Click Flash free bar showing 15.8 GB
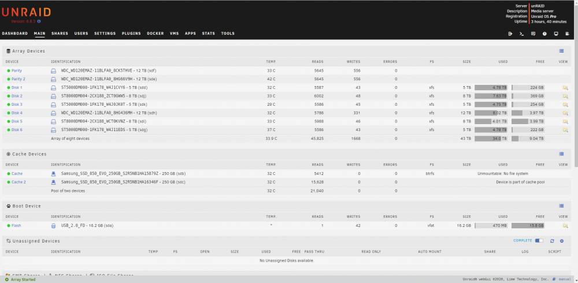578x283 pixels. [x=528, y=225]
